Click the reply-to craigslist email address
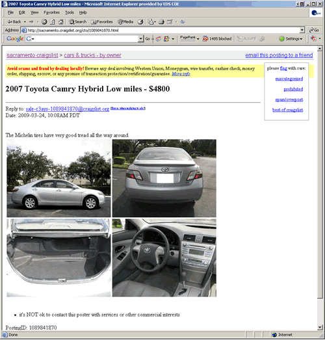 [68, 109]
